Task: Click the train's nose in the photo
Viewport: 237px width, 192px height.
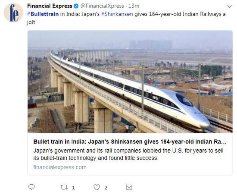Action: pos(203,123)
